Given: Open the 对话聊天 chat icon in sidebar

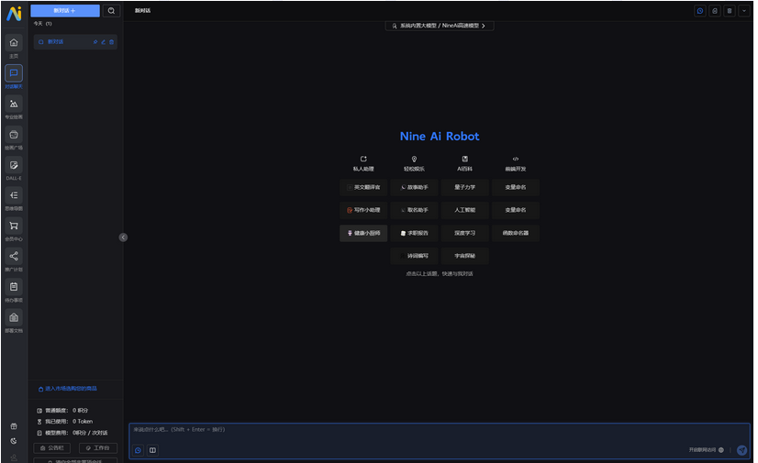Looking at the screenshot, I should (14, 73).
